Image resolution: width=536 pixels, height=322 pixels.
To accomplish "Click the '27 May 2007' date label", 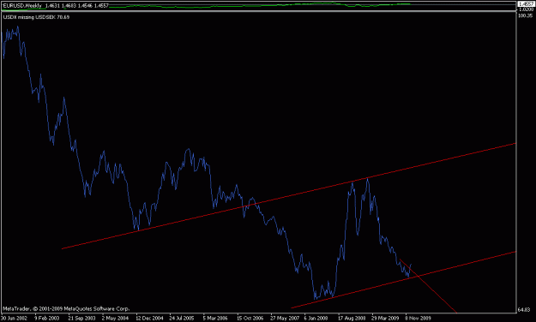I will [x=285, y=319].
